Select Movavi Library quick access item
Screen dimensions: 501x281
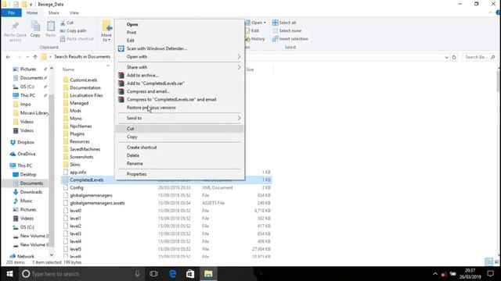pos(31,113)
